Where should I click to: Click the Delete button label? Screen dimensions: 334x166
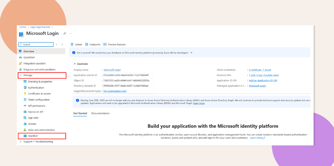78,45
